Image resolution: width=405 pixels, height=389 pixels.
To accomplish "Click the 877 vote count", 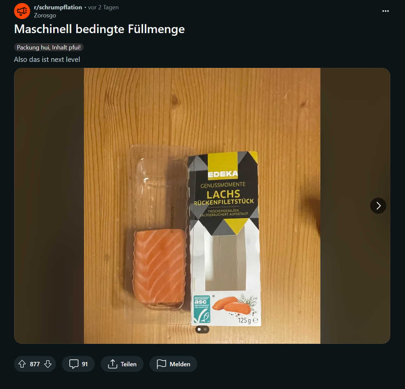I will (x=35, y=364).
